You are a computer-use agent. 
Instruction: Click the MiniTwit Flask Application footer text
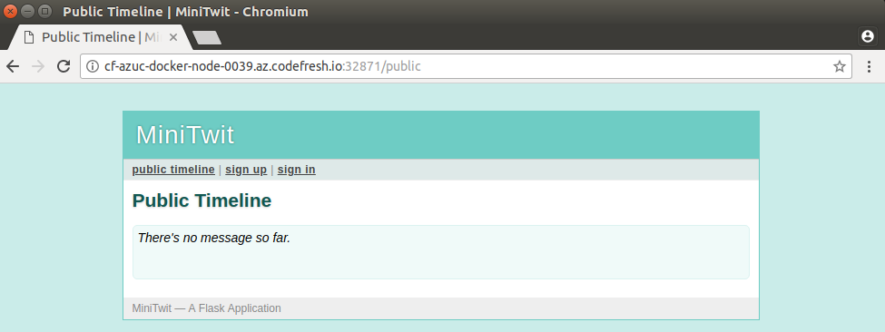click(207, 308)
